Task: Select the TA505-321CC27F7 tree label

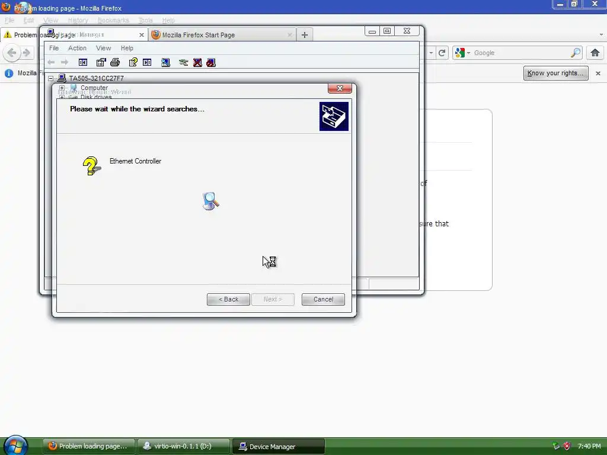Action: pos(97,78)
